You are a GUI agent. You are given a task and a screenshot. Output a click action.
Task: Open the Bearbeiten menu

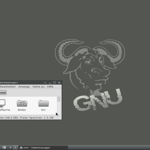point(8,87)
